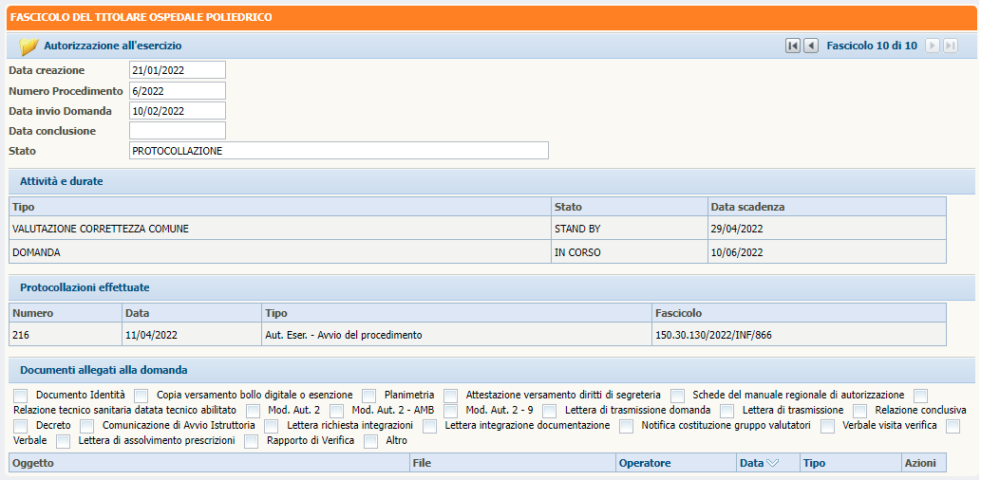Go to the first fascicolo

(793, 46)
